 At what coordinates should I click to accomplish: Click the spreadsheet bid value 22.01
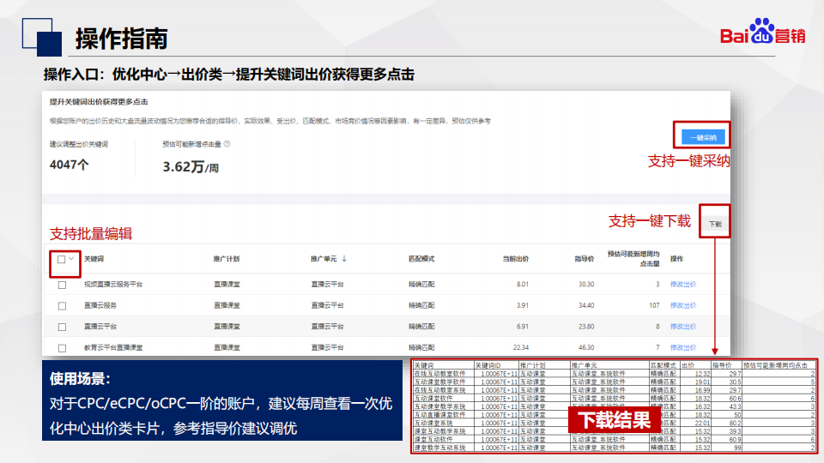(x=703, y=423)
